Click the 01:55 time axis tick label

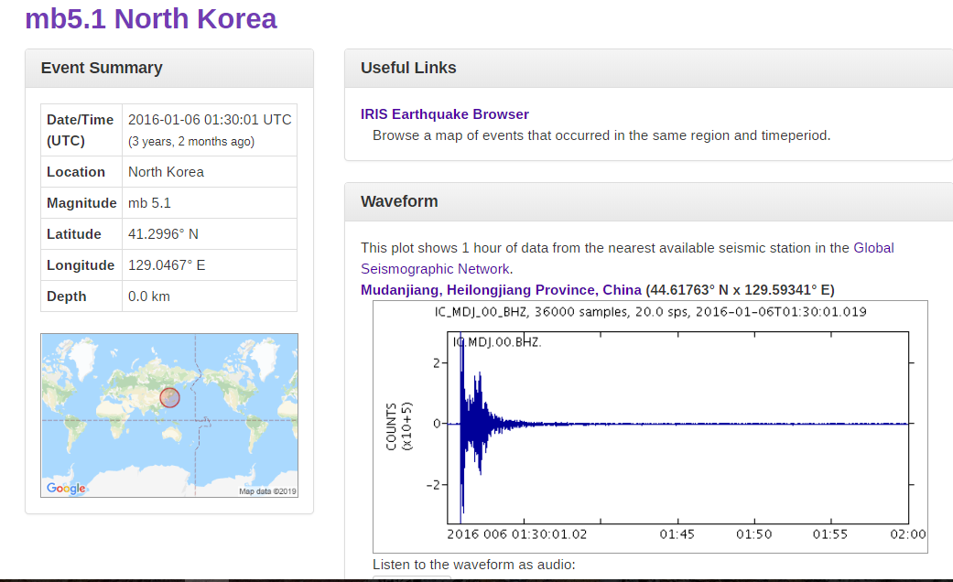pyautogui.click(x=830, y=534)
